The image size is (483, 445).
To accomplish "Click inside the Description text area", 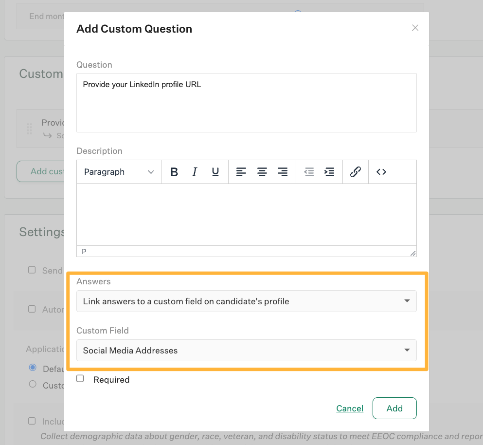I will point(246,215).
